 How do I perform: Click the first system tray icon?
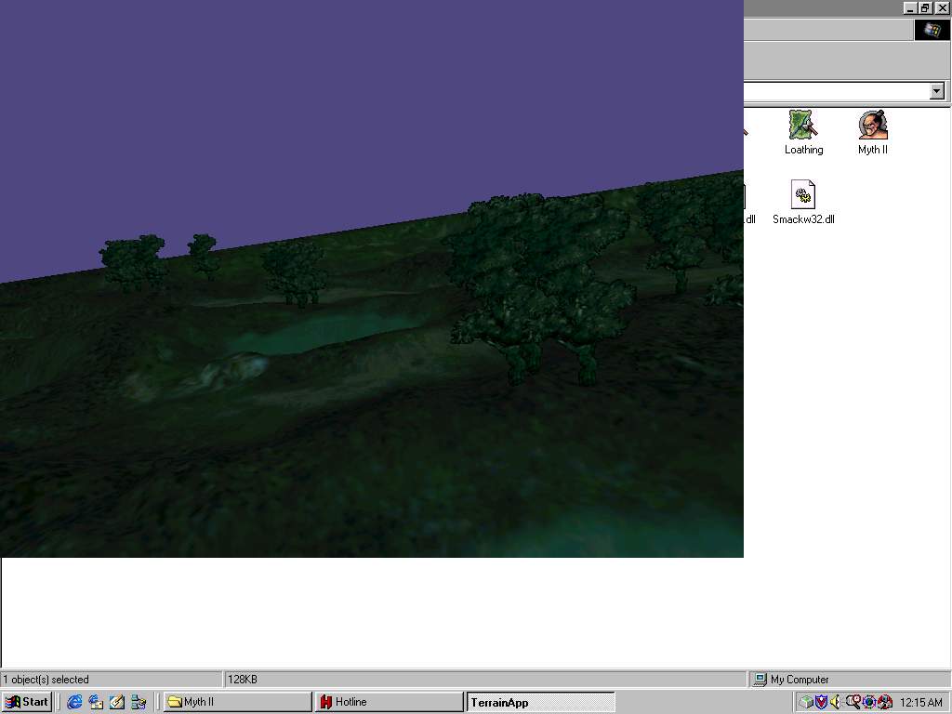(806, 702)
